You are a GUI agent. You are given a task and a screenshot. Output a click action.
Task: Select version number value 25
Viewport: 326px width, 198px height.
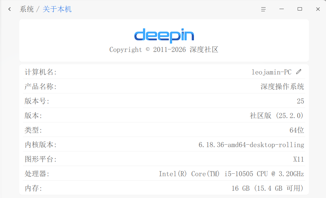[301, 101]
